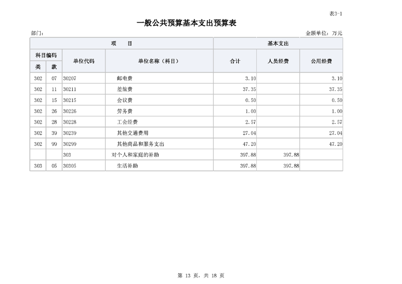Image resolution: width=402 pixels, height=284 pixels.
Task: Select the 差旅费 cell
Action: click(x=124, y=89)
